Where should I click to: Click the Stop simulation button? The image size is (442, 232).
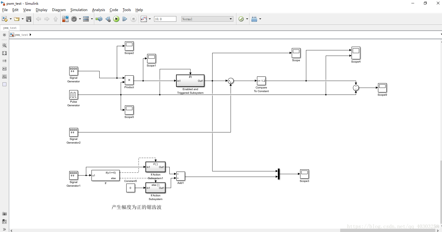pos(134,19)
